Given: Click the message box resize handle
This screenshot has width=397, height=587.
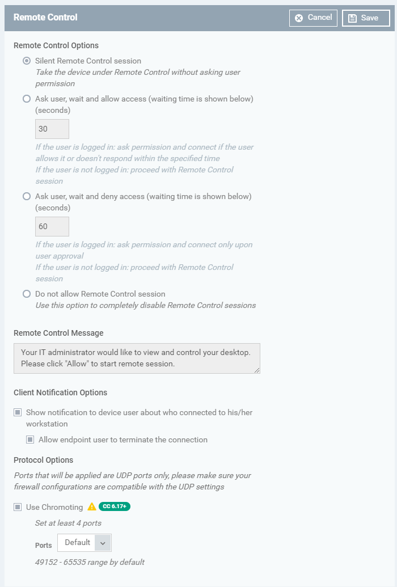Looking at the screenshot, I should tap(257, 370).
